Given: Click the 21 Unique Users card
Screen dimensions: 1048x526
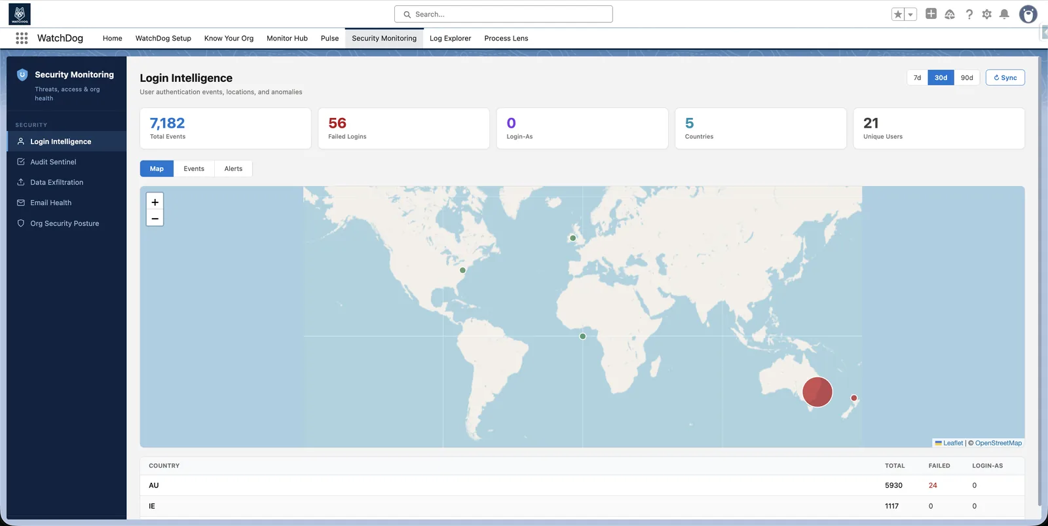Looking at the screenshot, I should pyautogui.click(x=939, y=128).
